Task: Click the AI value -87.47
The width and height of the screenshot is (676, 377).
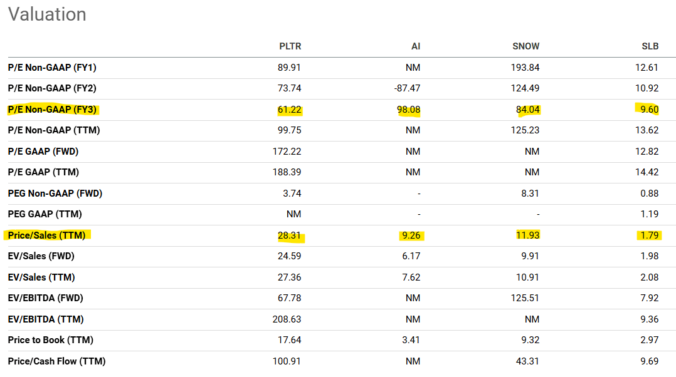Action: tap(407, 88)
